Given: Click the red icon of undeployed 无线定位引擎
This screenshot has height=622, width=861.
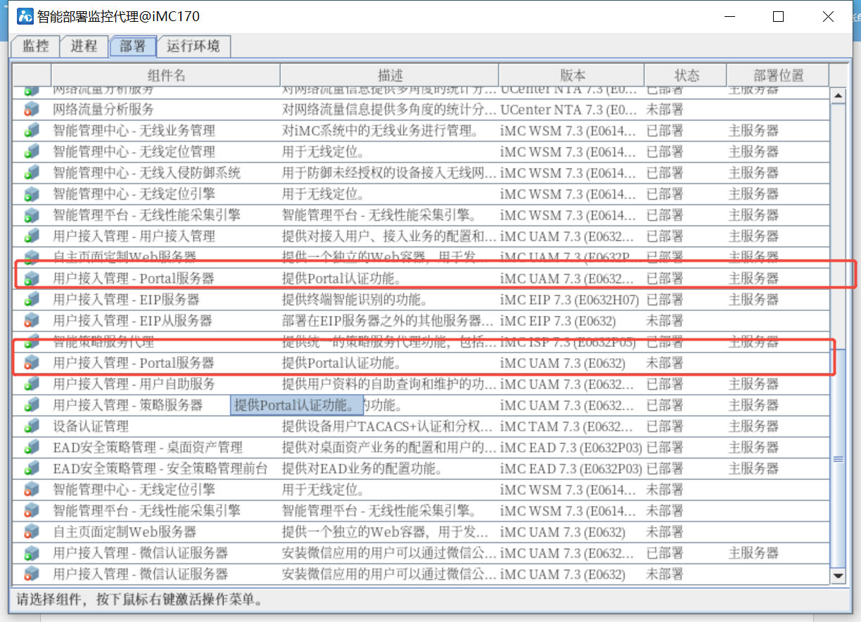Looking at the screenshot, I should (x=32, y=490).
